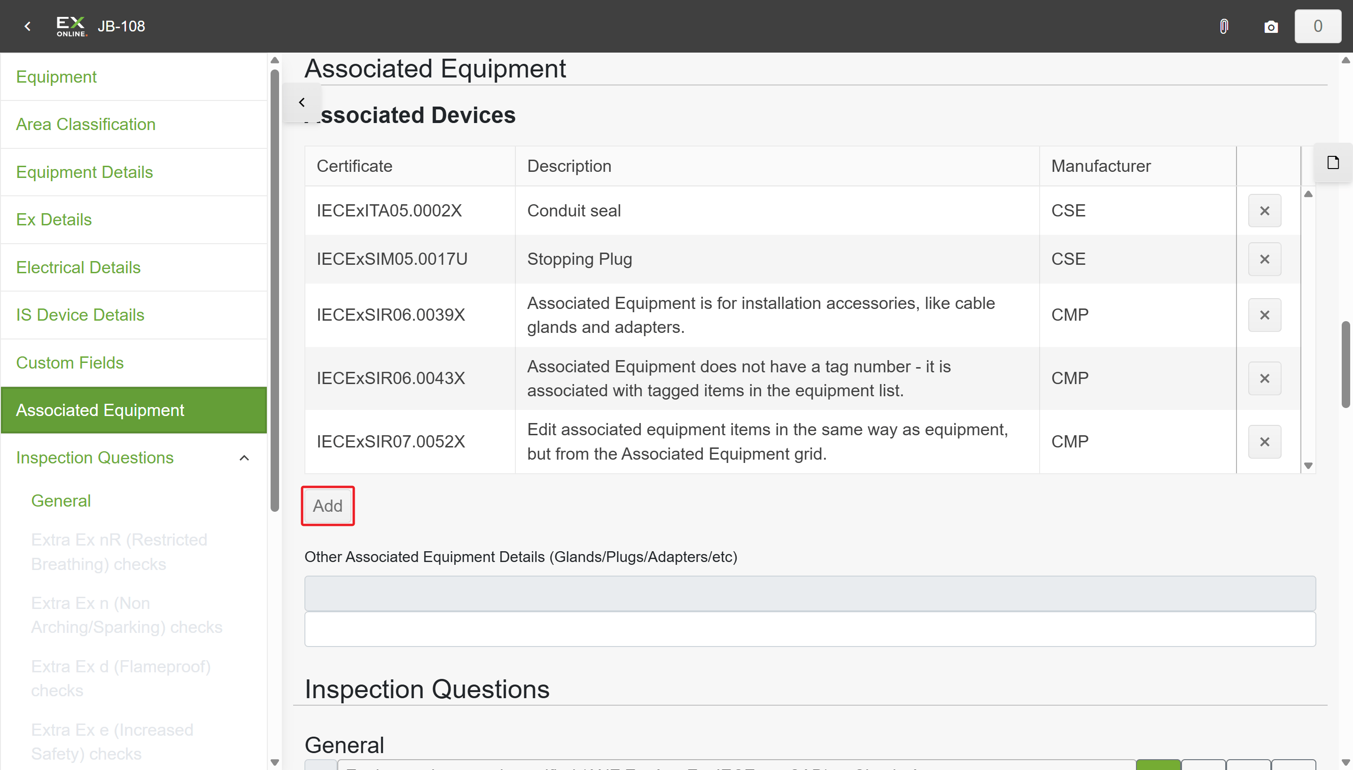Click the Stopping Plug description cell
The width and height of the screenshot is (1353, 770).
(777, 259)
